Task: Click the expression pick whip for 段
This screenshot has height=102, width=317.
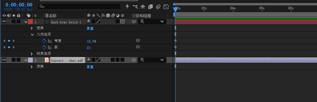Action: pyautogui.click(x=138, y=47)
